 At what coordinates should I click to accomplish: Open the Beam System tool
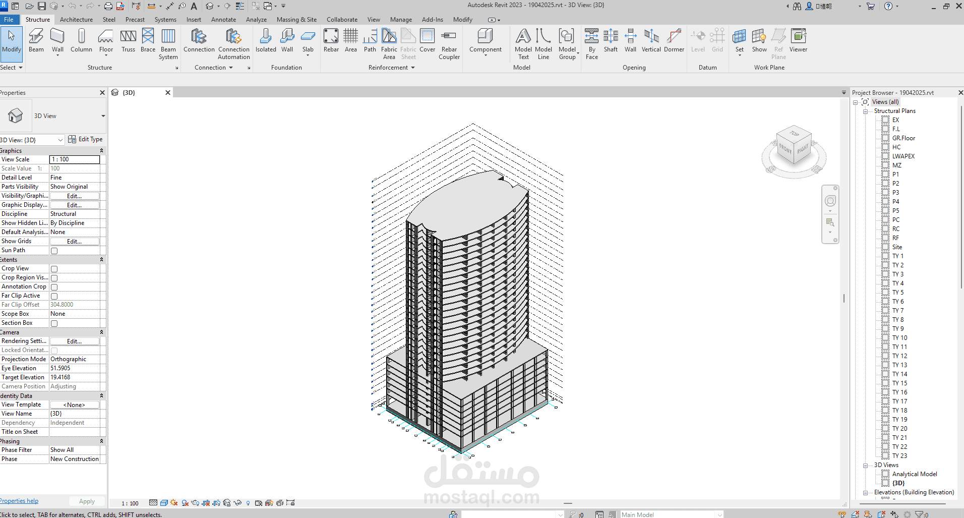168,44
